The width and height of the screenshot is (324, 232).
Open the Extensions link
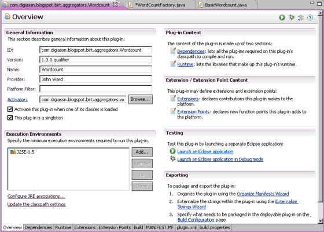click(188, 99)
